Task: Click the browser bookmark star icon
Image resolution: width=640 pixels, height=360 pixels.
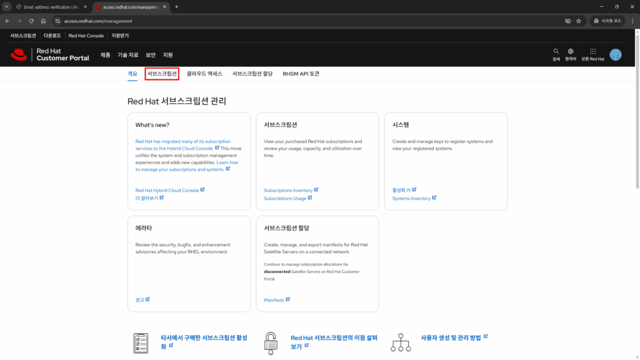Action: click(x=579, y=21)
